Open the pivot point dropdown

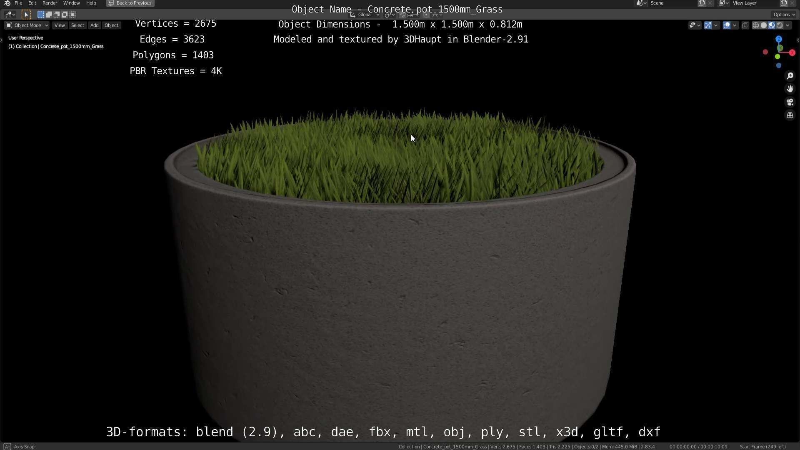390,15
